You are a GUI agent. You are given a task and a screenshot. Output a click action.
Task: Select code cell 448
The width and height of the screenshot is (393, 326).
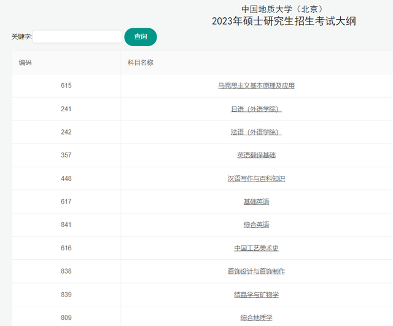66,178
